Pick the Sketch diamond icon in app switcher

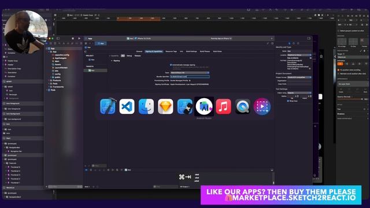click(165, 106)
